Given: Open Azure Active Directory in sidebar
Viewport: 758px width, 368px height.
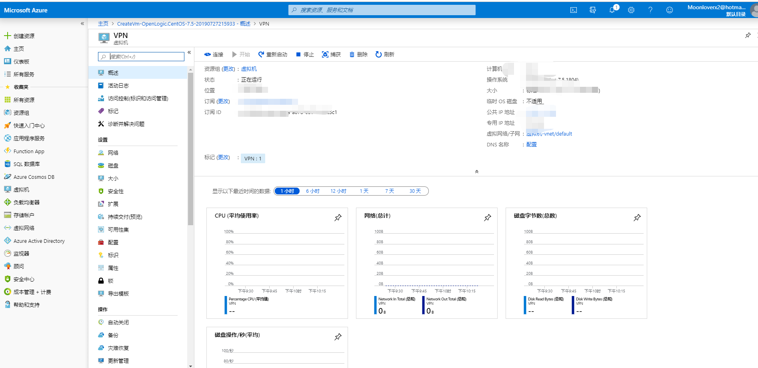Looking at the screenshot, I should 34,241.
